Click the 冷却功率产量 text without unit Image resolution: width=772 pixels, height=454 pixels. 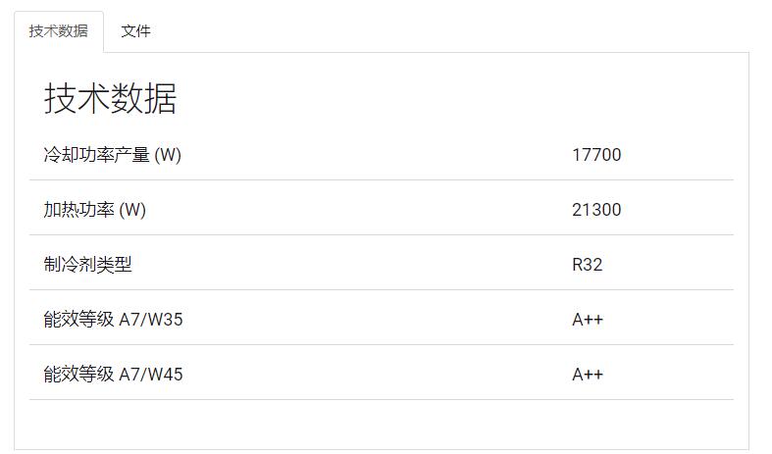coord(96,155)
